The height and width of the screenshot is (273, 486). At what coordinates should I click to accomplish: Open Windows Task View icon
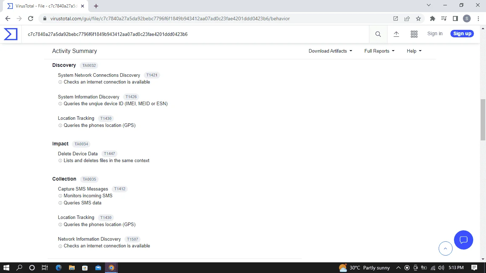[x=45, y=268]
